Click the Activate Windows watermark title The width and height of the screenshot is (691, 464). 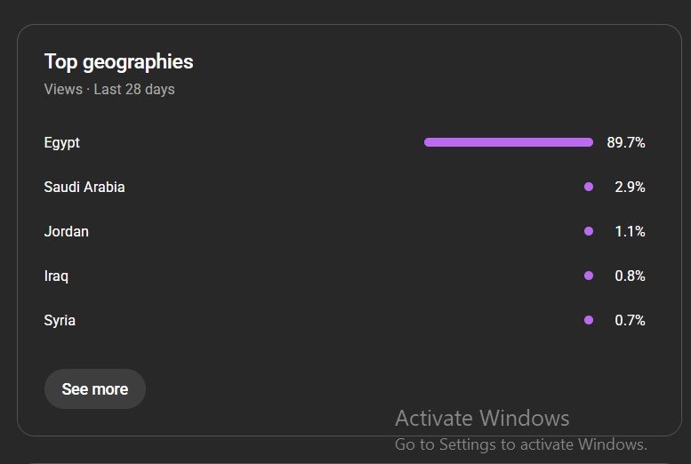(x=482, y=418)
